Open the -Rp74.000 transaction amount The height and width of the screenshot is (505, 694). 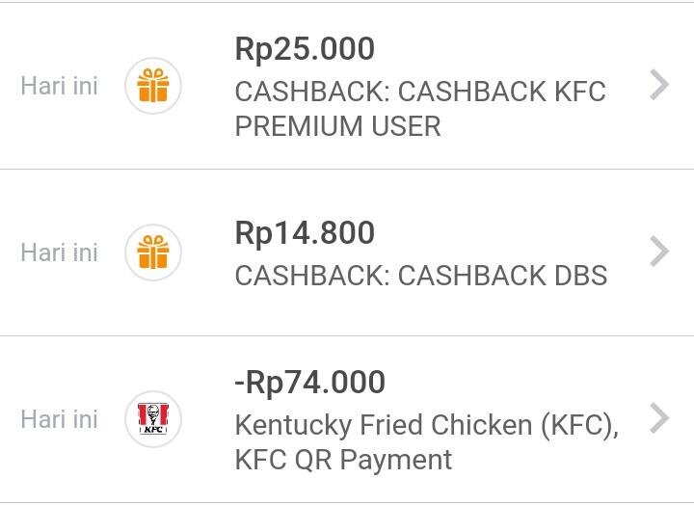(x=309, y=383)
